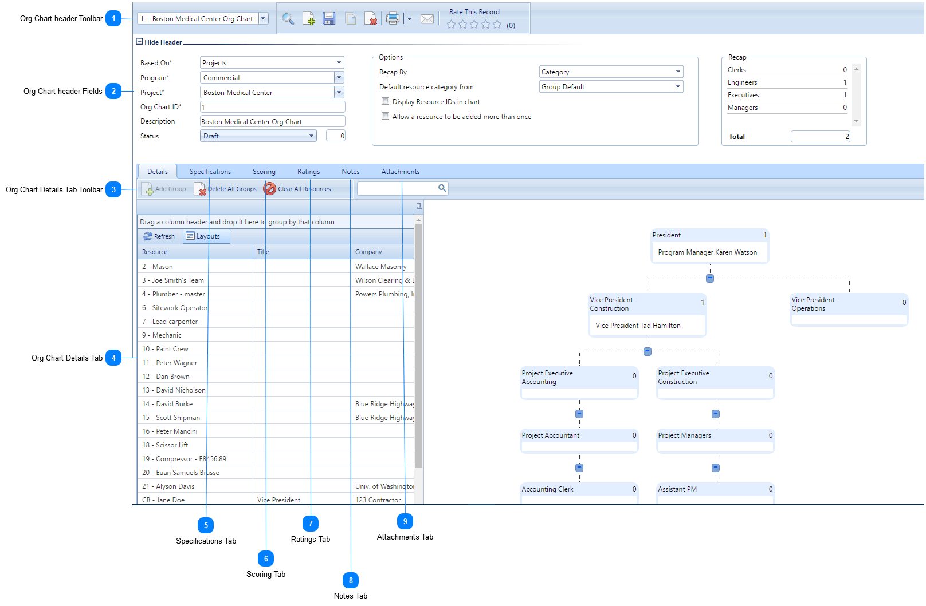This screenshot has height=606, width=926.
Task: Click the Org Chart ID input field
Action: click(272, 107)
